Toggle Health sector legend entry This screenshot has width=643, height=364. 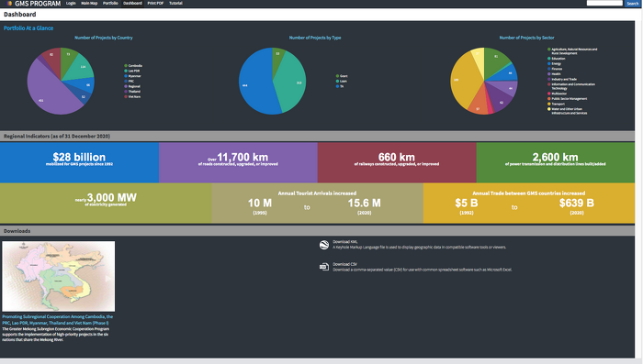click(x=554, y=74)
